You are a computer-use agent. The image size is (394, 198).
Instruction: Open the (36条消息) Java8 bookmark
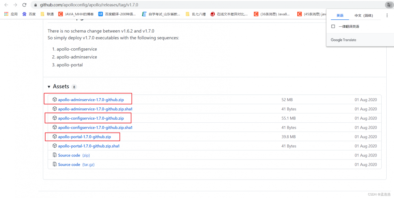point(272,14)
